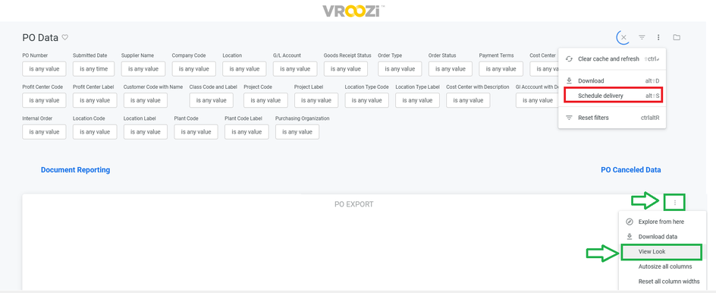This screenshot has width=716, height=293.
Task: Open the Submitted Date filter
Action: point(93,69)
